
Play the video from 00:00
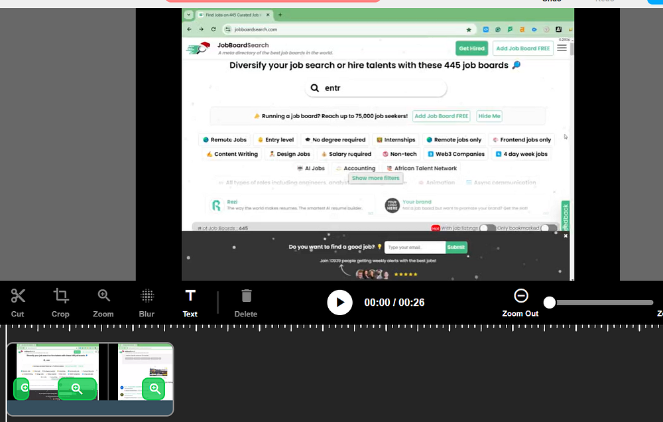pyautogui.click(x=339, y=302)
